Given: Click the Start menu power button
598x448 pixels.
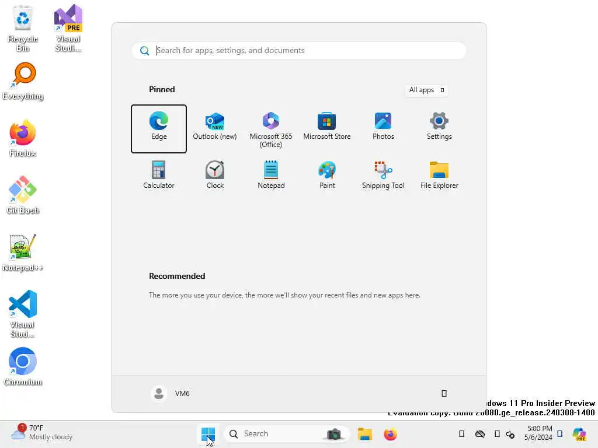Looking at the screenshot, I should [444, 394].
